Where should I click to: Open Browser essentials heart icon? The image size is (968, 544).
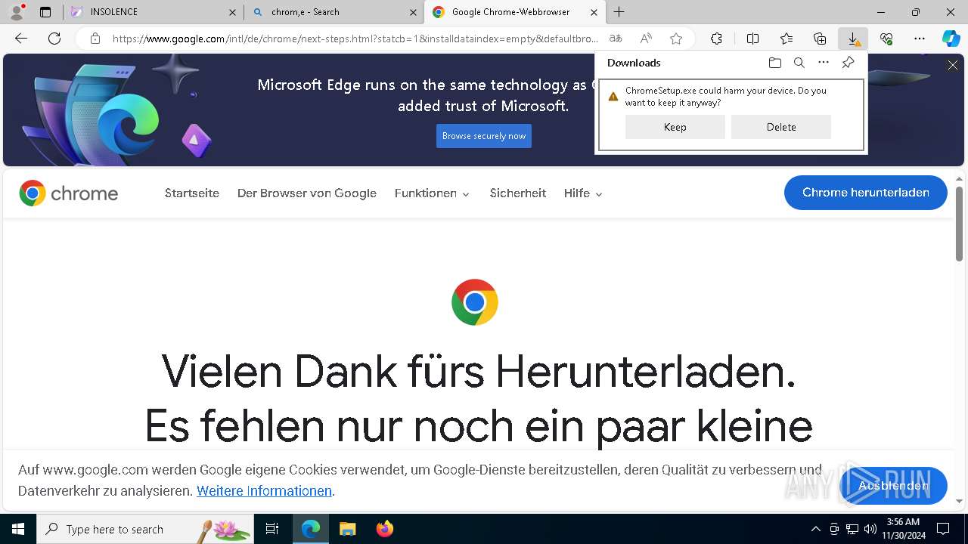point(886,39)
